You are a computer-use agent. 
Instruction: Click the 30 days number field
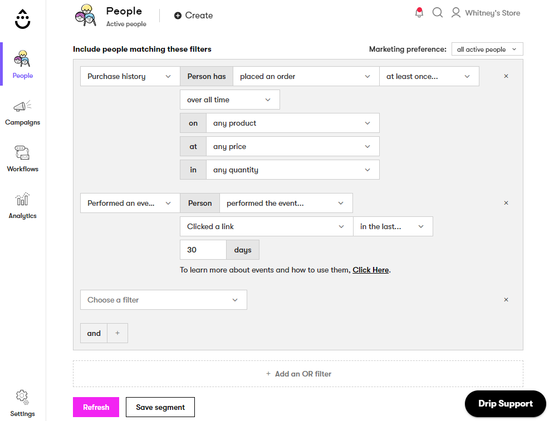(x=203, y=250)
